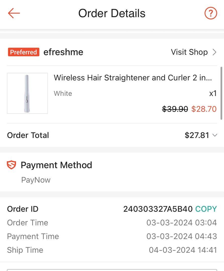The height and width of the screenshot is (271, 224).
Task: Click the $27.81 order total amount
Action: [197, 135]
